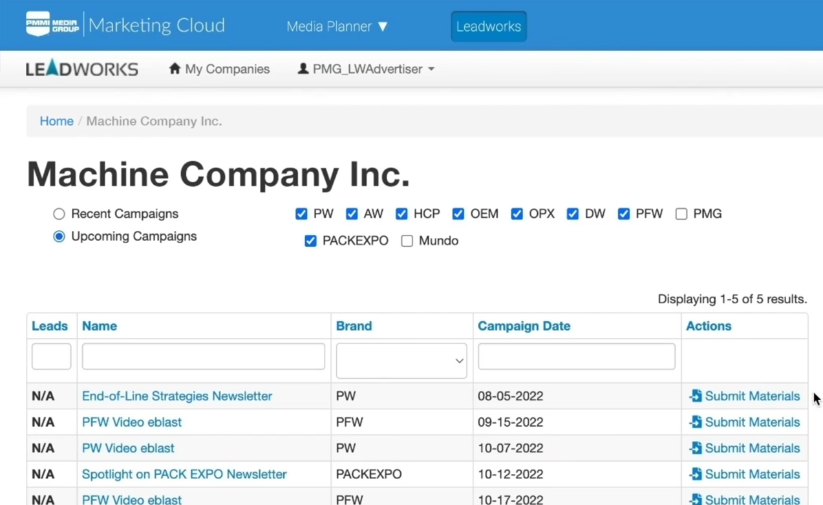The image size is (823, 505).
Task: Click submit icon for End-of-Line Strategies Newsletter
Action: [696, 396]
